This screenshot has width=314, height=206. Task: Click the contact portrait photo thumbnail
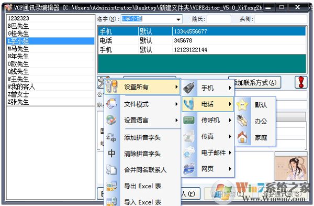(291, 168)
